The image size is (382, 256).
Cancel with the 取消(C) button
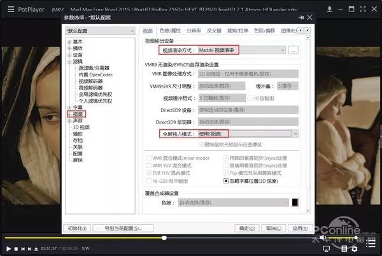point(273,228)
